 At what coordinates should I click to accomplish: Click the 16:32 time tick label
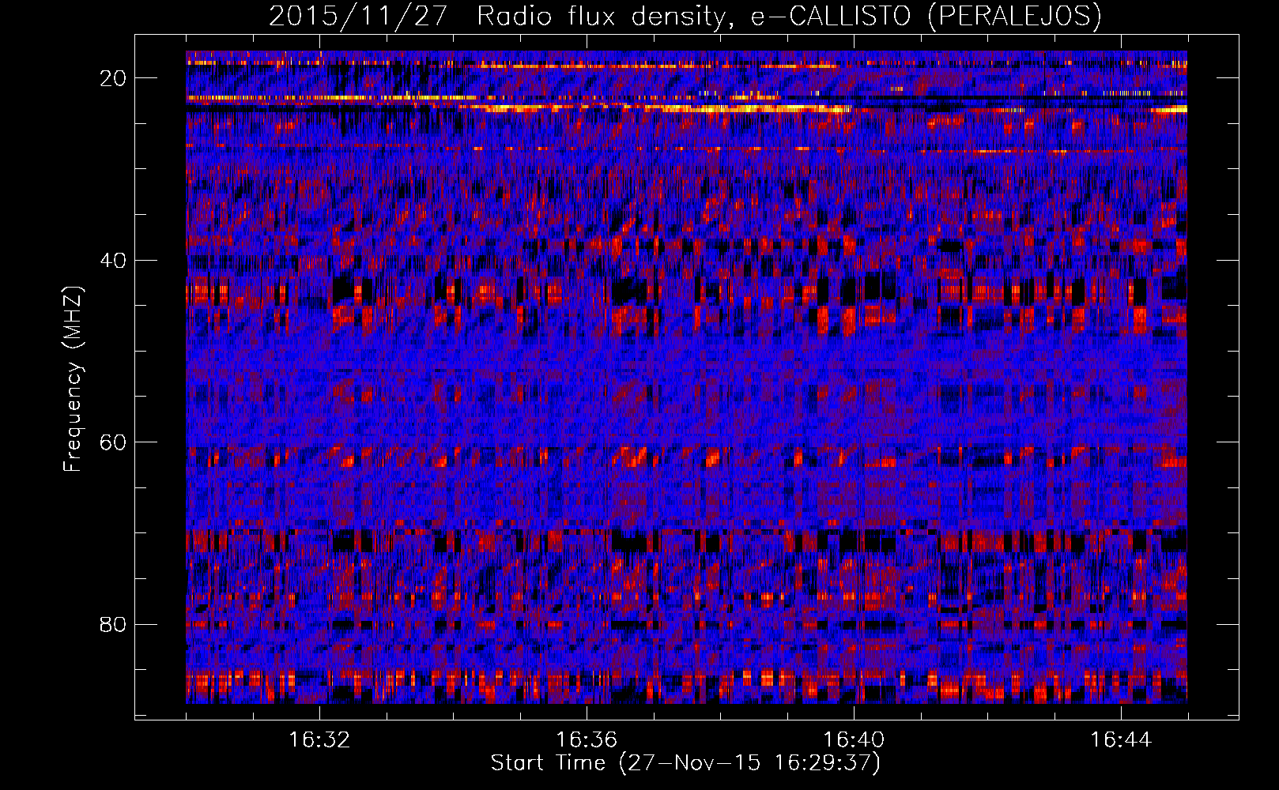click(x=319, y=740)
